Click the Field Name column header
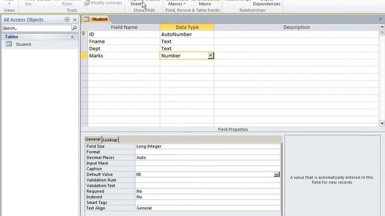The image size is (385, 216). pyautogui.click(x=124, y=27)
